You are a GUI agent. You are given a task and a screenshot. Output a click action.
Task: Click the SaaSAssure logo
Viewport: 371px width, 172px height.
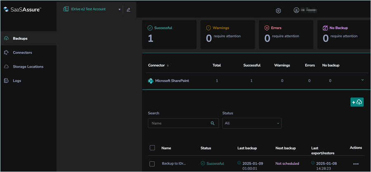click(22, 9)
